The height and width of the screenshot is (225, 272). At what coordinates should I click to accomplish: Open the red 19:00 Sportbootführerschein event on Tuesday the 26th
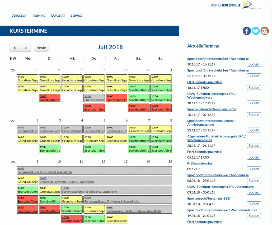pos(50,98)
